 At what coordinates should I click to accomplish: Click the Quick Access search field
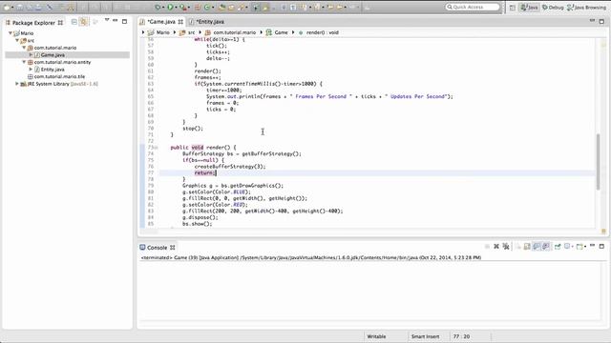pos(473,7)
